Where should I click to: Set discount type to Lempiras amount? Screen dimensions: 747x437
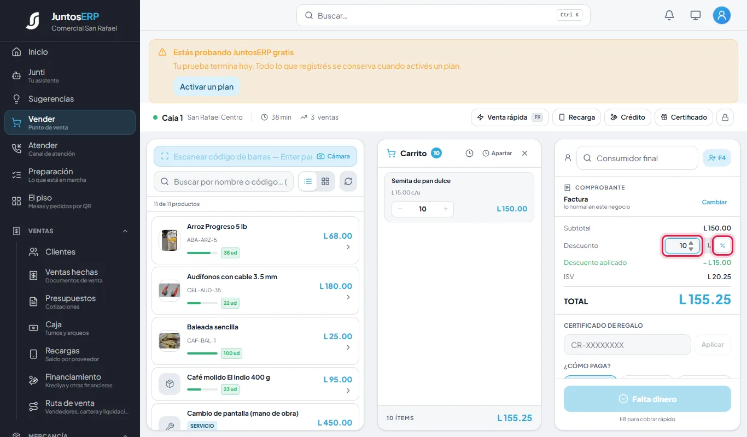tap(709, 246)
